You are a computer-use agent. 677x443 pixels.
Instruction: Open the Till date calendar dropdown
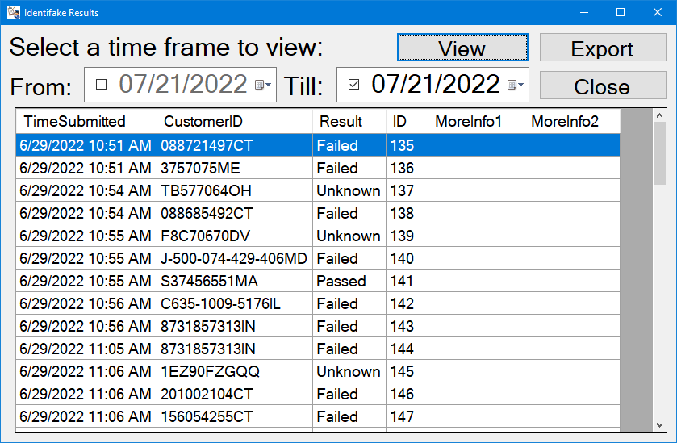coord(516,85)
